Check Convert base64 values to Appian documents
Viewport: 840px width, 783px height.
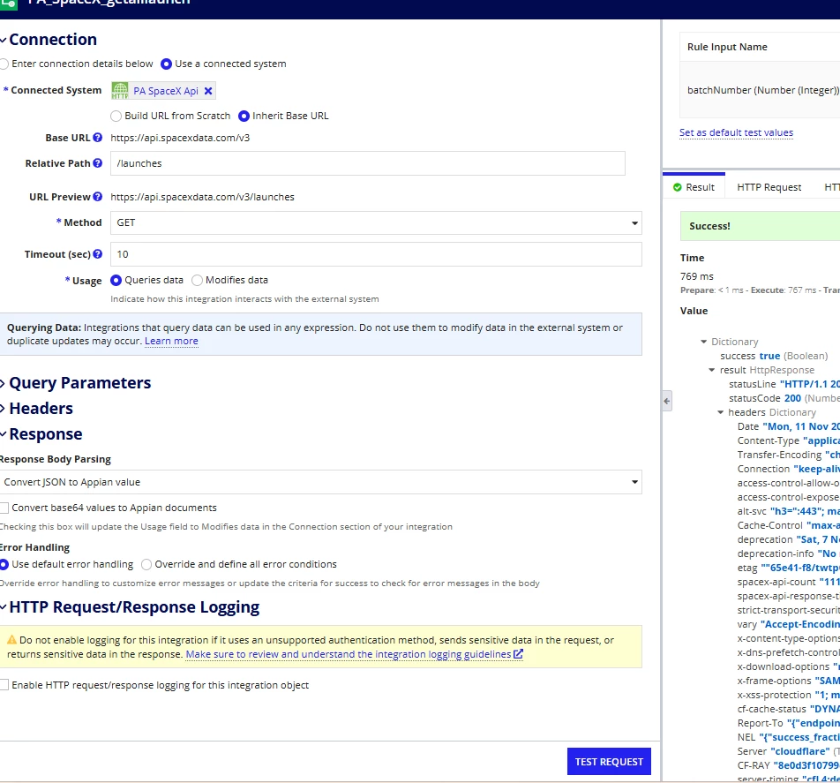[x=4, y=508]
